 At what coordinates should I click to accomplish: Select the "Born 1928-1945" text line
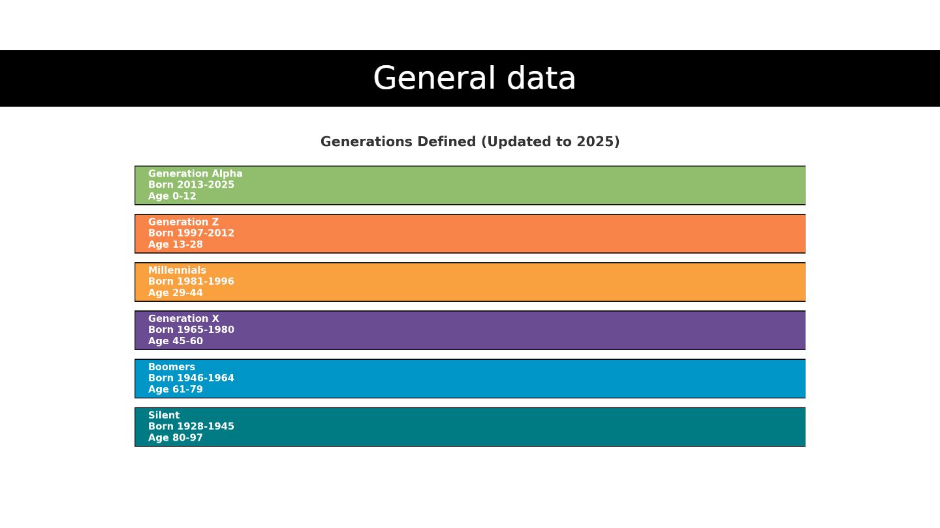(x=191, y=426)
